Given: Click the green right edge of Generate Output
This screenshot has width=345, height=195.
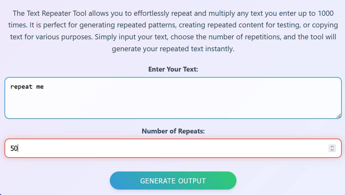Looking at the screenshot, I should 230,180.
